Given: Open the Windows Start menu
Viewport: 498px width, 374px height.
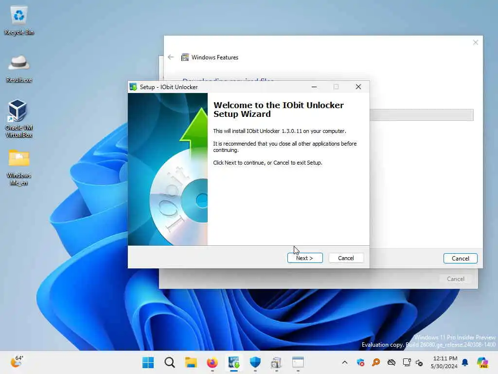Looking at the screenshot, I should 148,362.
